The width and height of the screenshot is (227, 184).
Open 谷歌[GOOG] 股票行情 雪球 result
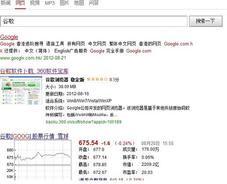click(x=34, y=136)
